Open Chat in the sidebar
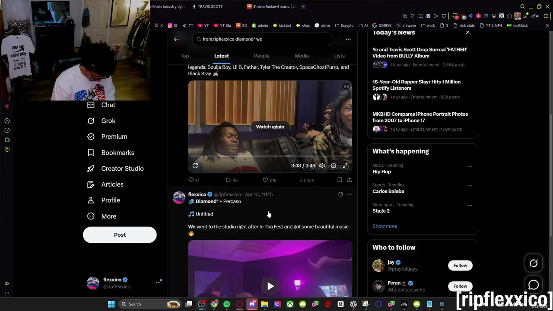Image resolution: width=553 pixels, height=311 pixels. [101, 105]
